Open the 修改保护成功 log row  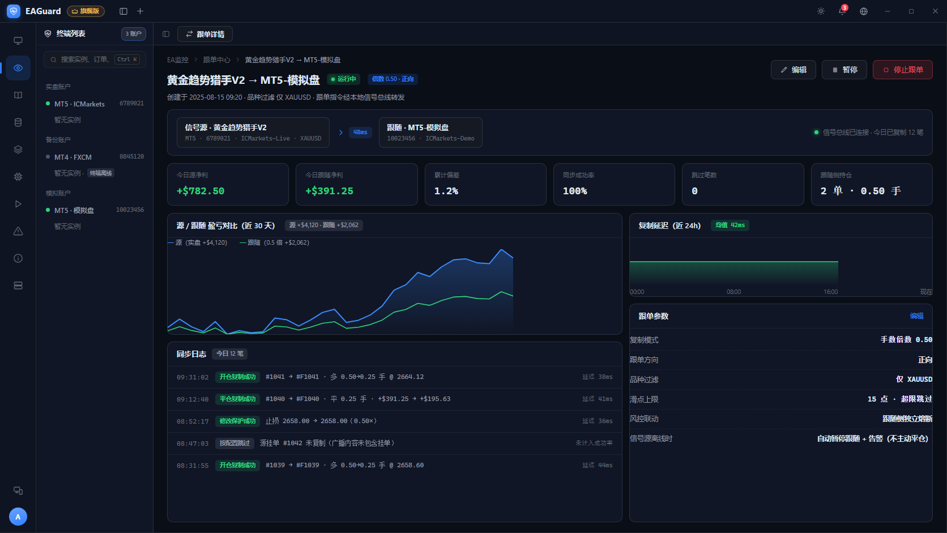click(x=395, y=421)
